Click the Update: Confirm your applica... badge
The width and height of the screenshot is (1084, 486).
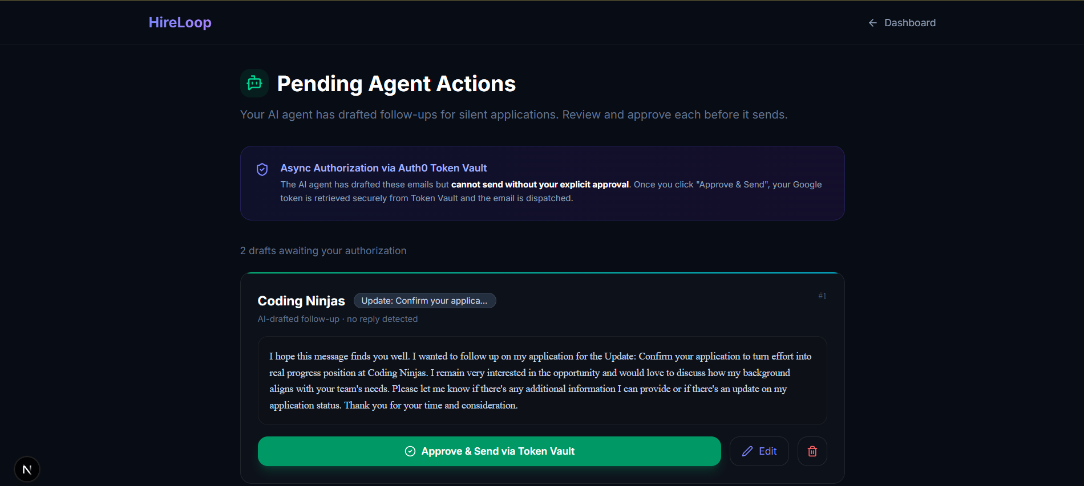(424, 300)
